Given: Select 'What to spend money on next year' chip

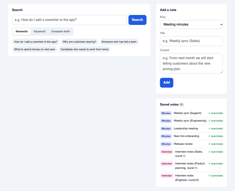Looking at the screenshot, I should [x=35, y=49].
